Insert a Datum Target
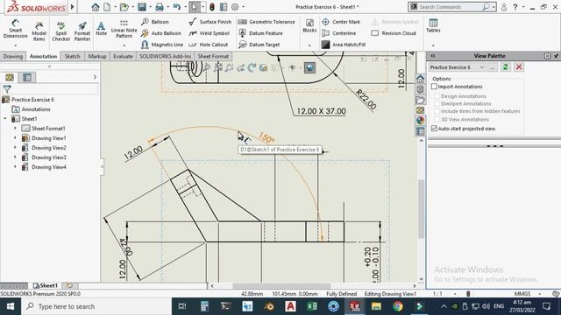Image resolution: width=561 pixels, height=315 pixels. [259, 45]
